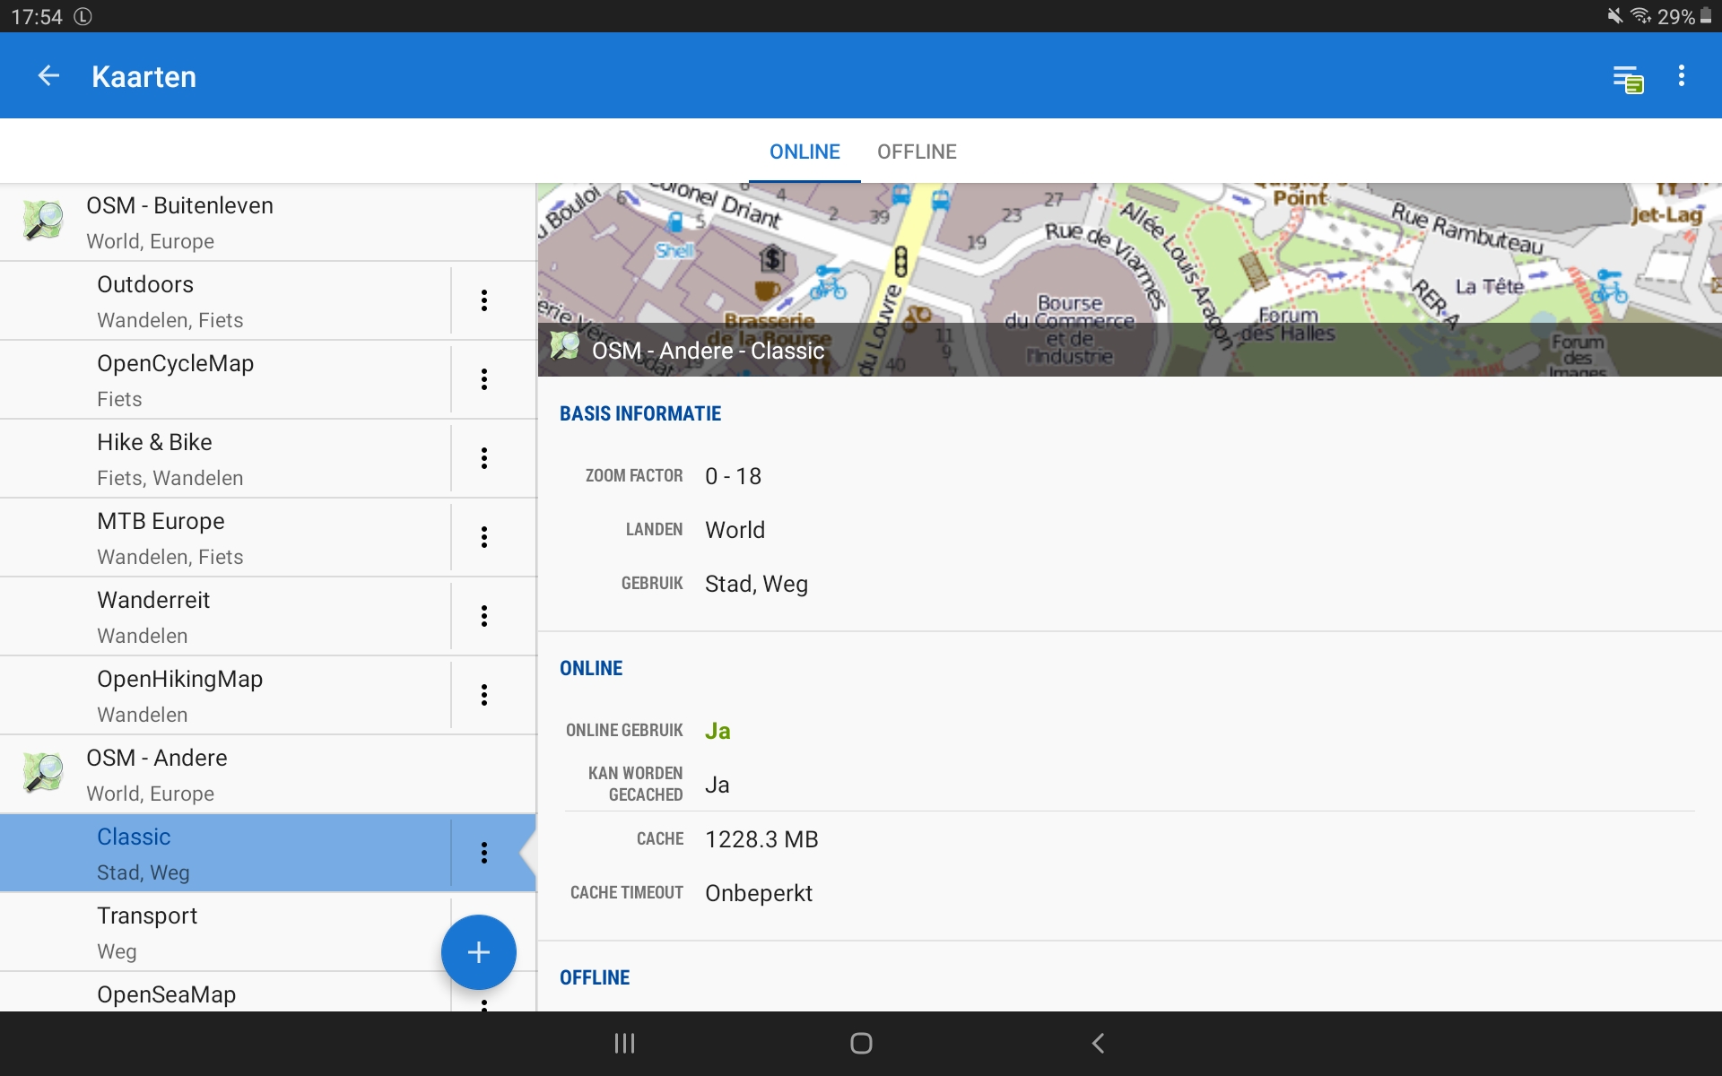1722x1076 pixels.
Task: Tap the blue plus floating button
Action: coord(478,951)
